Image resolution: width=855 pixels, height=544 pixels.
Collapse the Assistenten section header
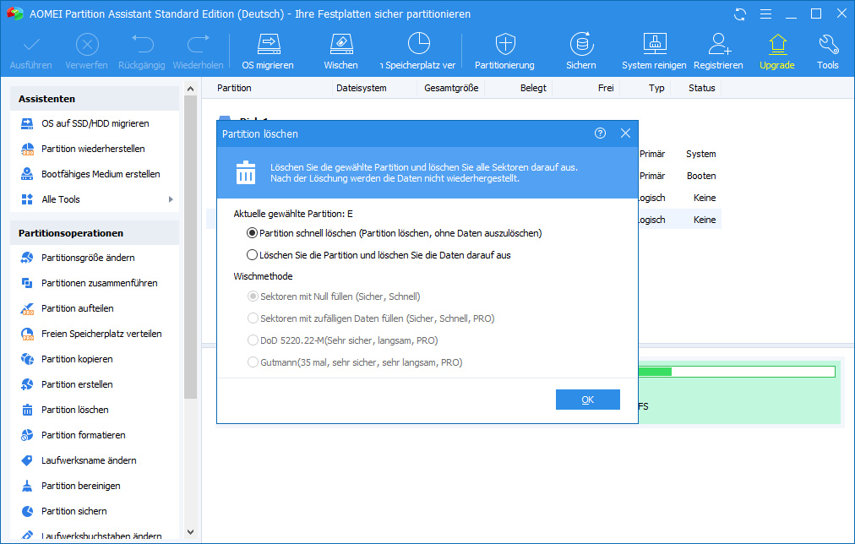click(95, 99)
